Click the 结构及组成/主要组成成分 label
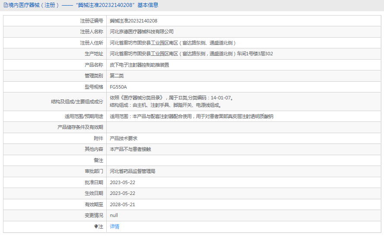 click(x=77, y=102)
